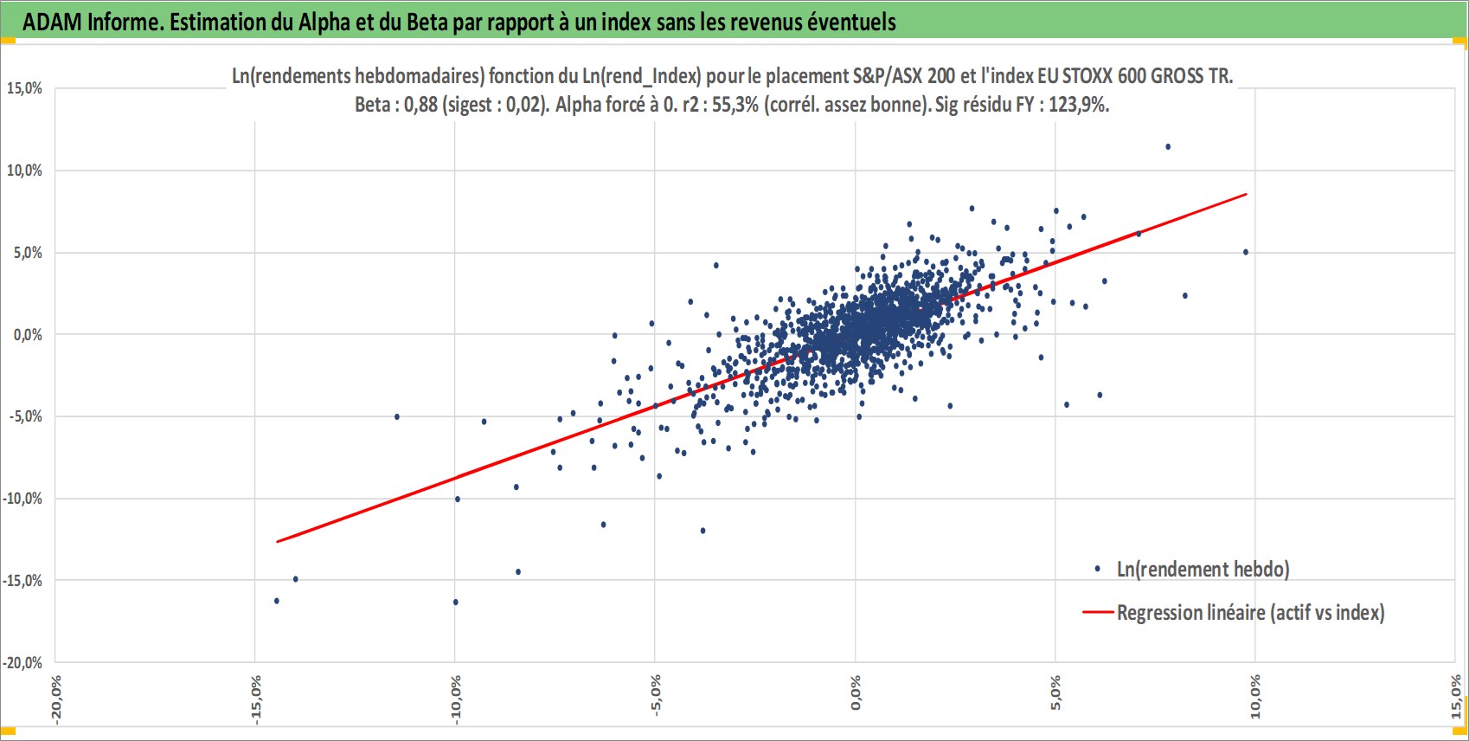Click the ADAM Informe green header banner
This screenshot has width=1469, height=741.
734,22
